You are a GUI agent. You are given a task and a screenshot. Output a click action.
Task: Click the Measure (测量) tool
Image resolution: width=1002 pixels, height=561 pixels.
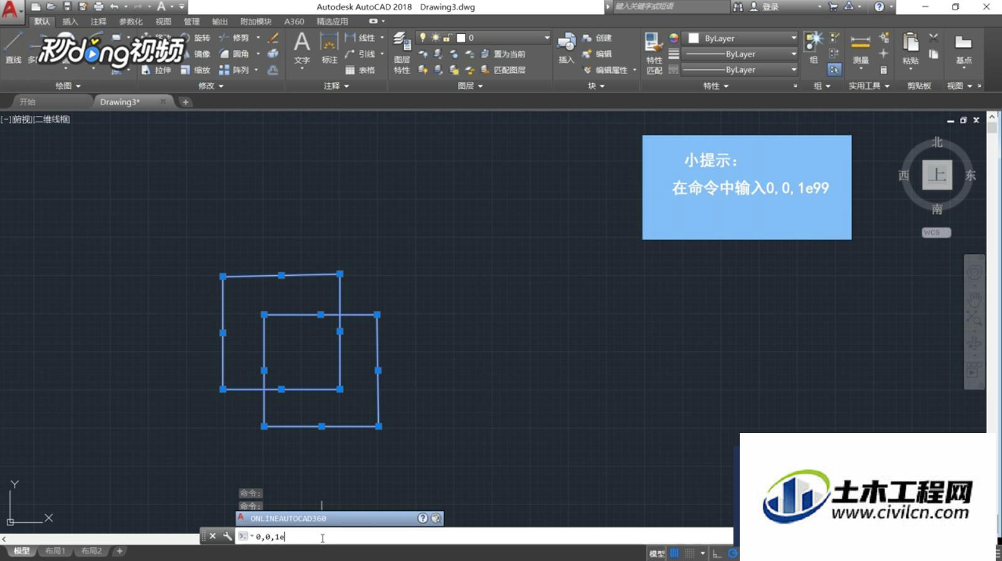pyautogui.click(x=860, y=48)
